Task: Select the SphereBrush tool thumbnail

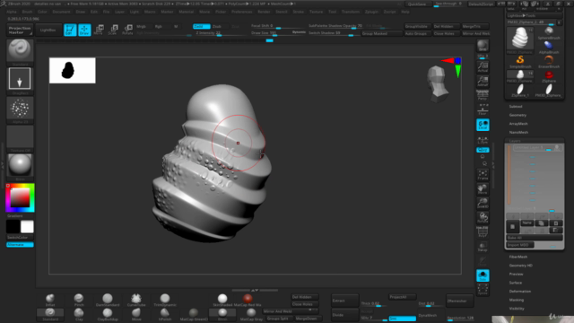Action: (x=549, y=33)
